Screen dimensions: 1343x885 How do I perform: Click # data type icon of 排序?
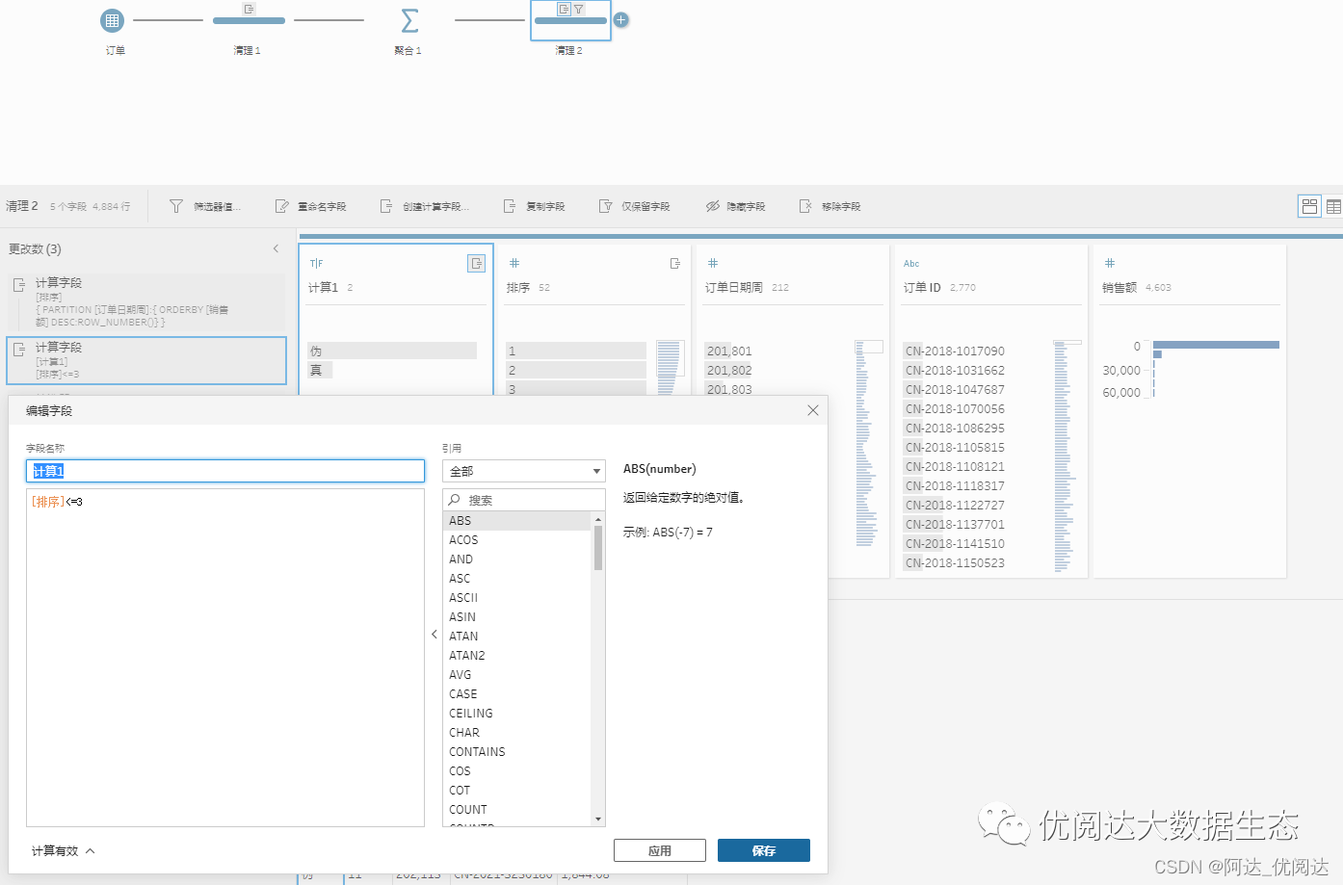tap(514, 263)
